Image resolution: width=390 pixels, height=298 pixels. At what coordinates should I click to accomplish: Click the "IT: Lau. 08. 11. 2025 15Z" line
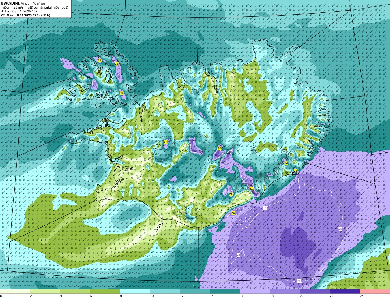(x=19, y=11)
